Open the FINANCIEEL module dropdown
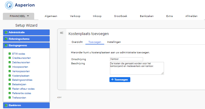 19,16
